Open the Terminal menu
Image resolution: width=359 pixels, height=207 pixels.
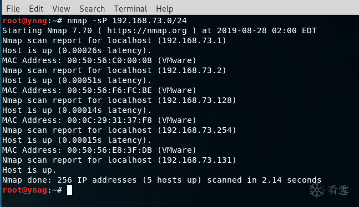[x=130, y=9]
